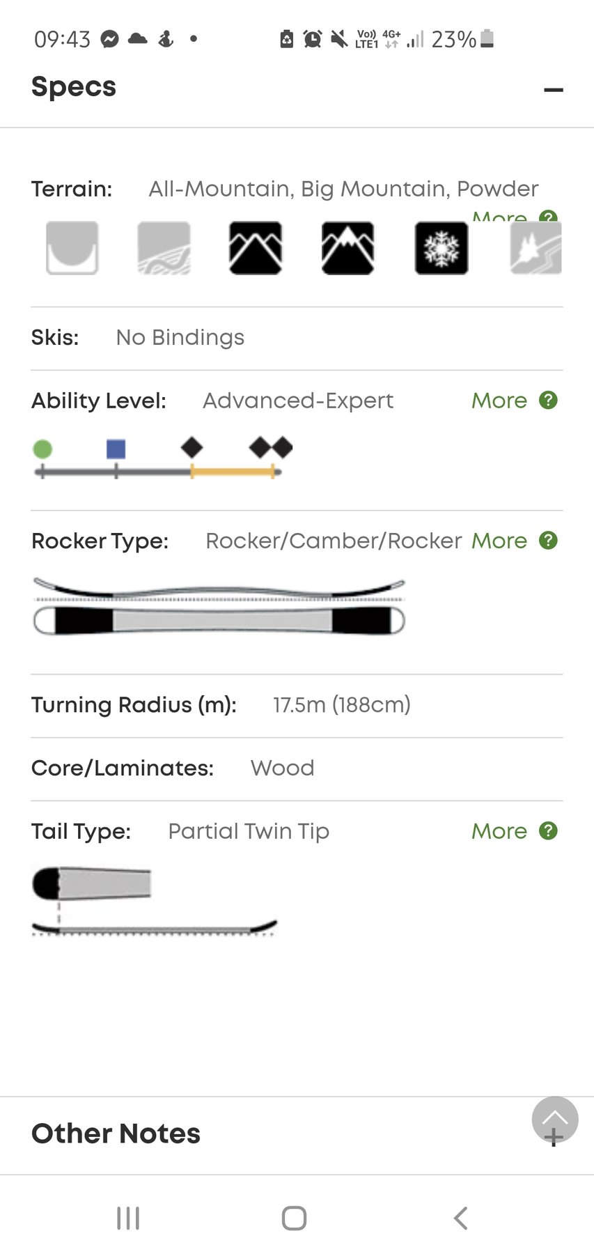Image resolution: width=594 pixels, height=1254 pixels.
Task: Open recent apps from navigation bar
Action: point(128,1218)
